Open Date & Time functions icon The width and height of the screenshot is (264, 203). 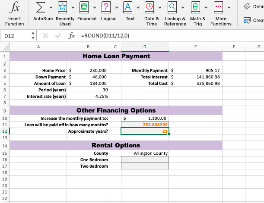(149, 7)
